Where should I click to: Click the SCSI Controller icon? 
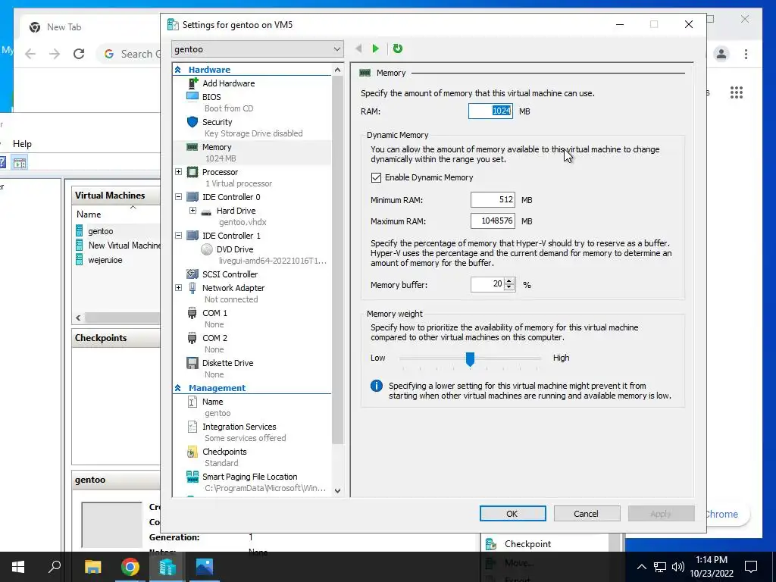192,274
